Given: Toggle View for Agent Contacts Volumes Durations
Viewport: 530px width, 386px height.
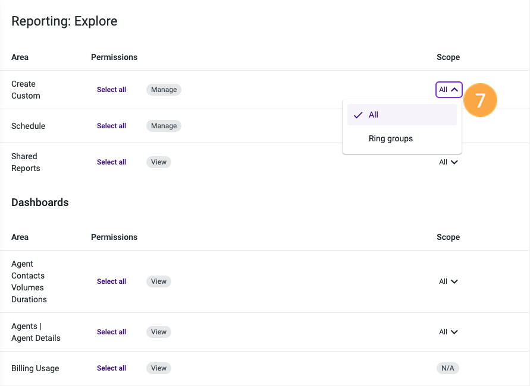Looking at the screenshot, I should click(x=158, y=281).
